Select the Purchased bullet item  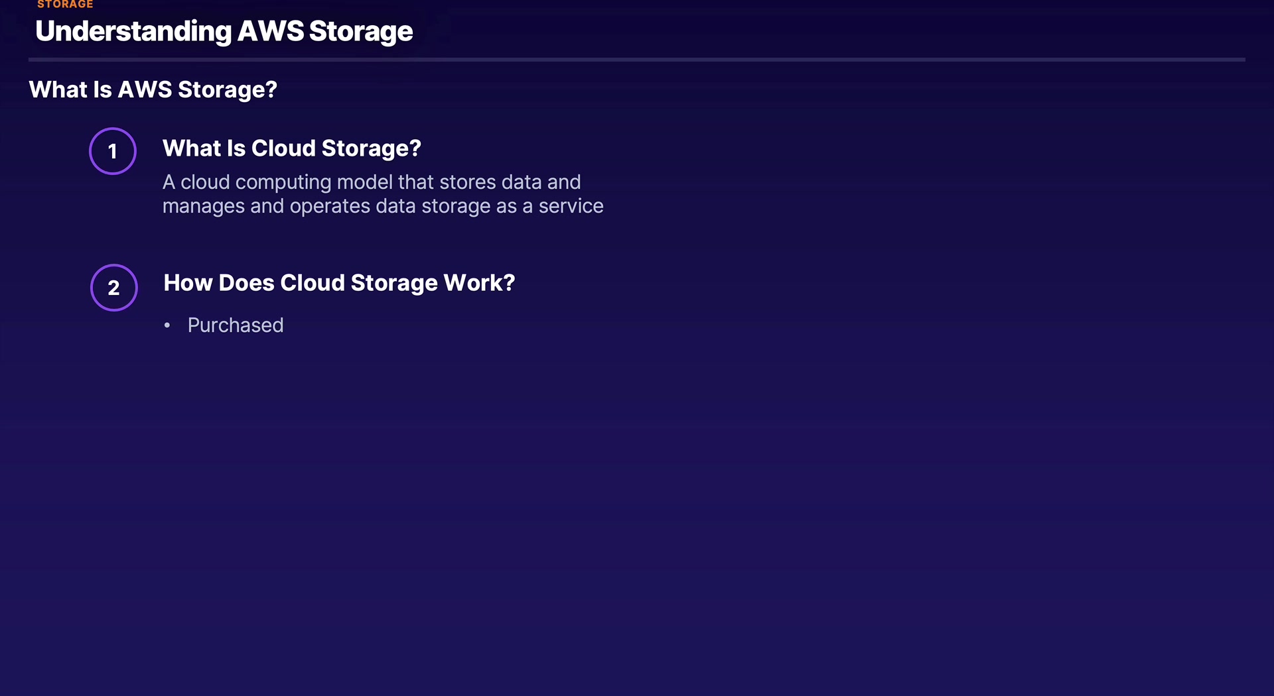pyautogui.click(x=236, y=325)
